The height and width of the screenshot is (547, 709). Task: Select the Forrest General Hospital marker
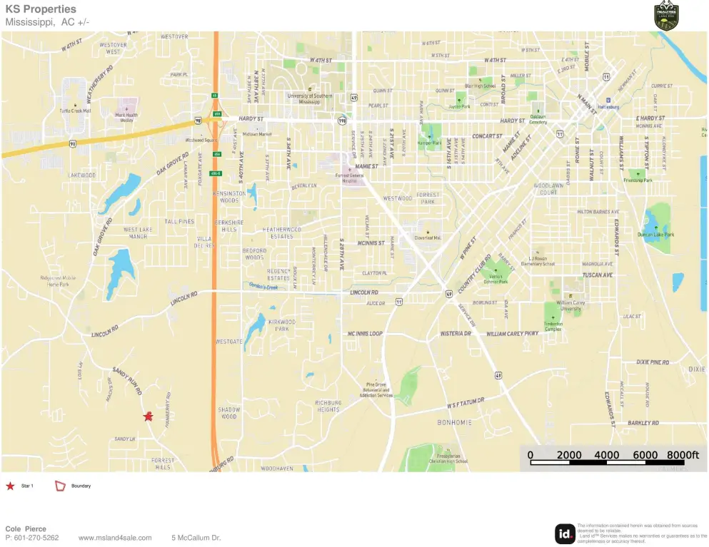tap(349, 170)
